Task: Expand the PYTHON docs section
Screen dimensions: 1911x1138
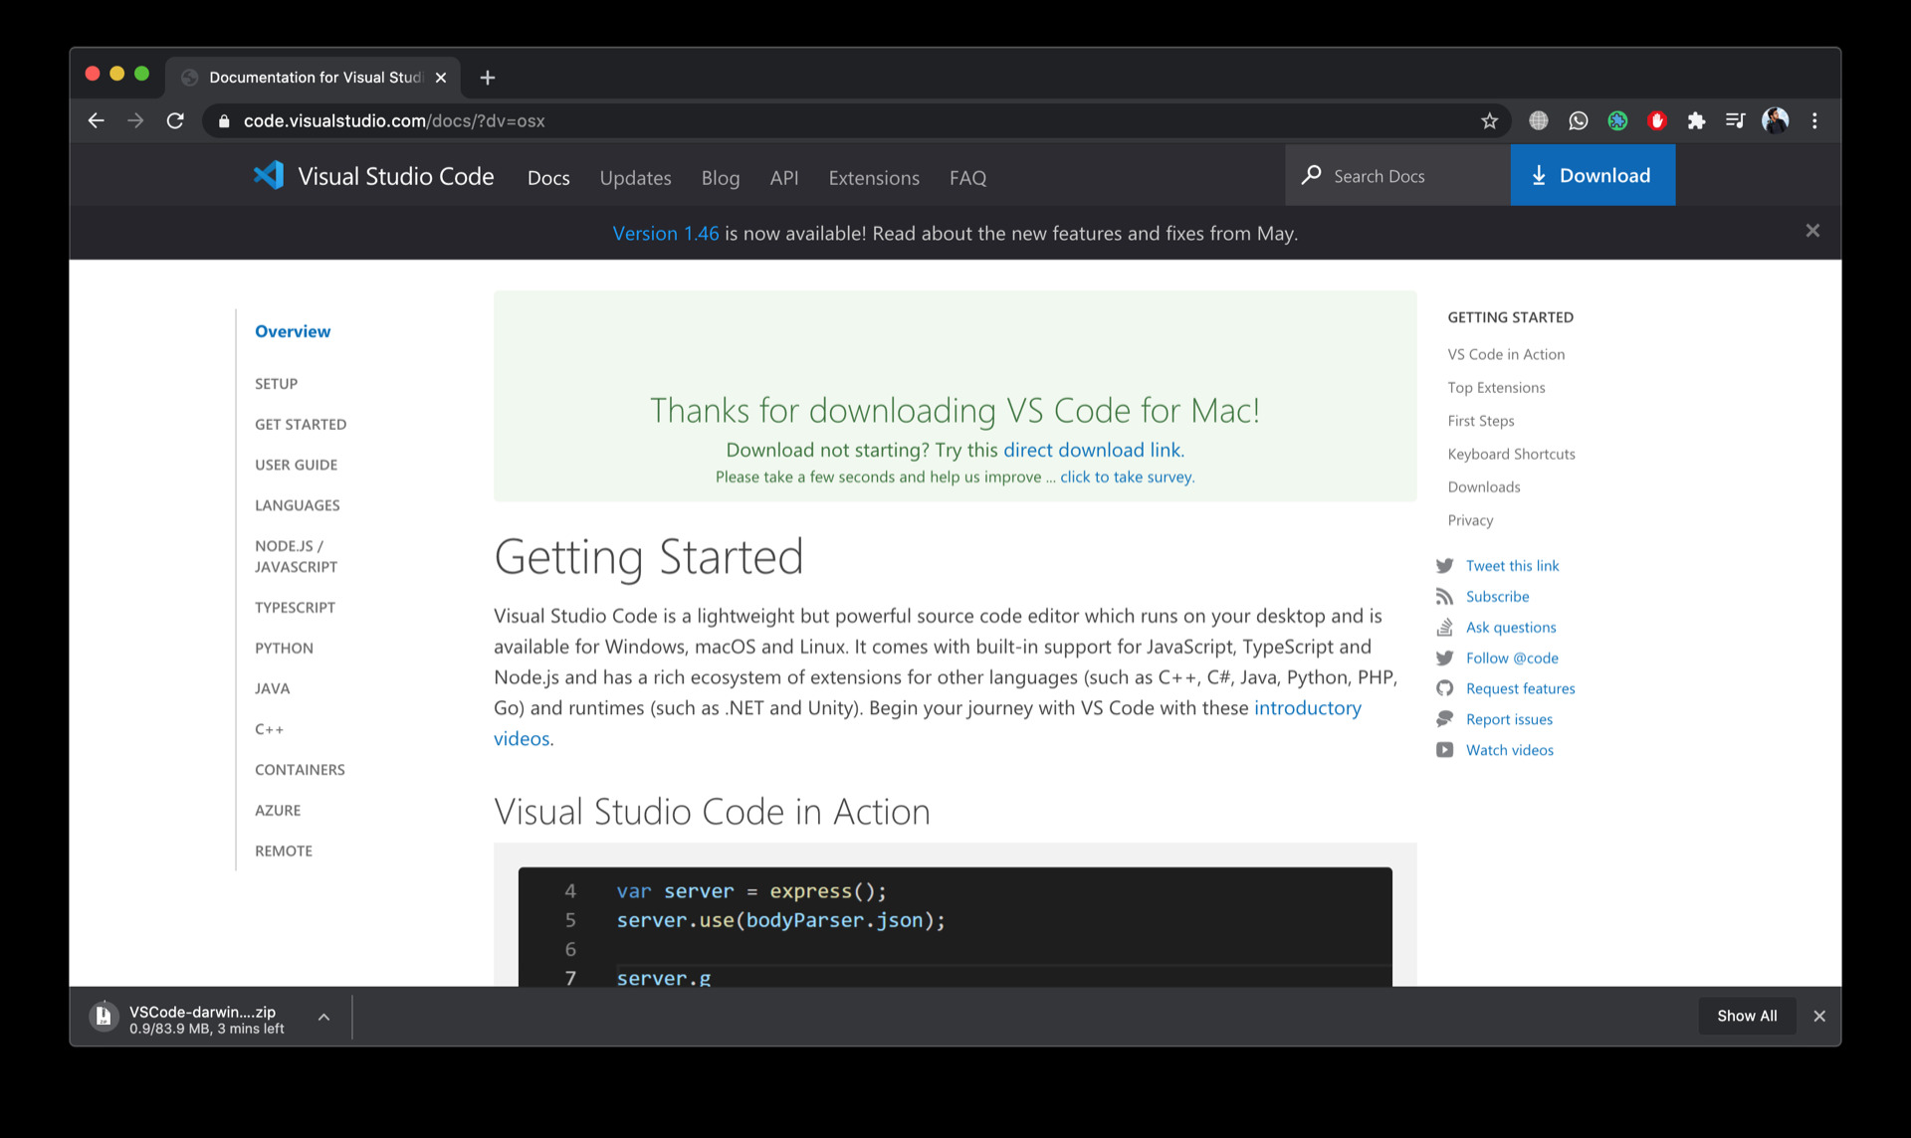Action: [x=284, y=648]
